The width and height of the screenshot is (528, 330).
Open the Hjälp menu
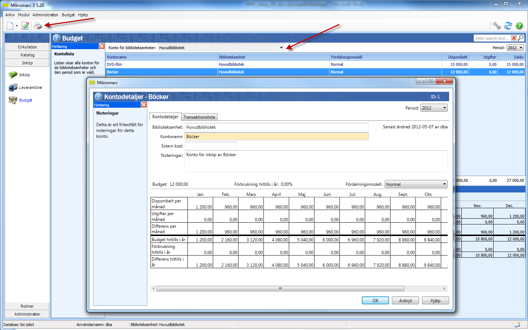[83, 15]
